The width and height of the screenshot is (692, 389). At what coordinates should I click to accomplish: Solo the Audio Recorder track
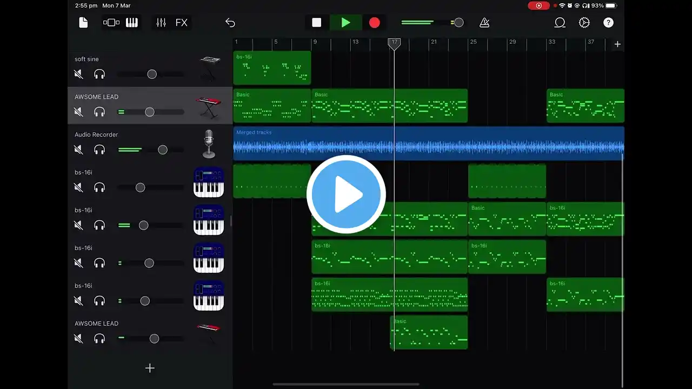99,150
